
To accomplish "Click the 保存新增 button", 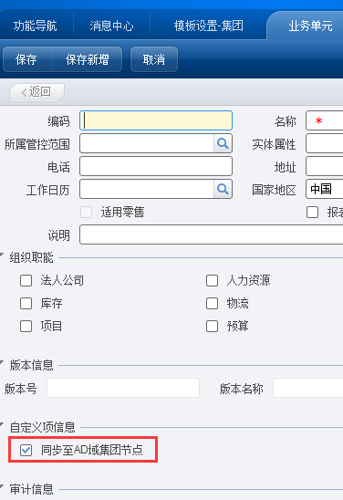I will [87, 59].
